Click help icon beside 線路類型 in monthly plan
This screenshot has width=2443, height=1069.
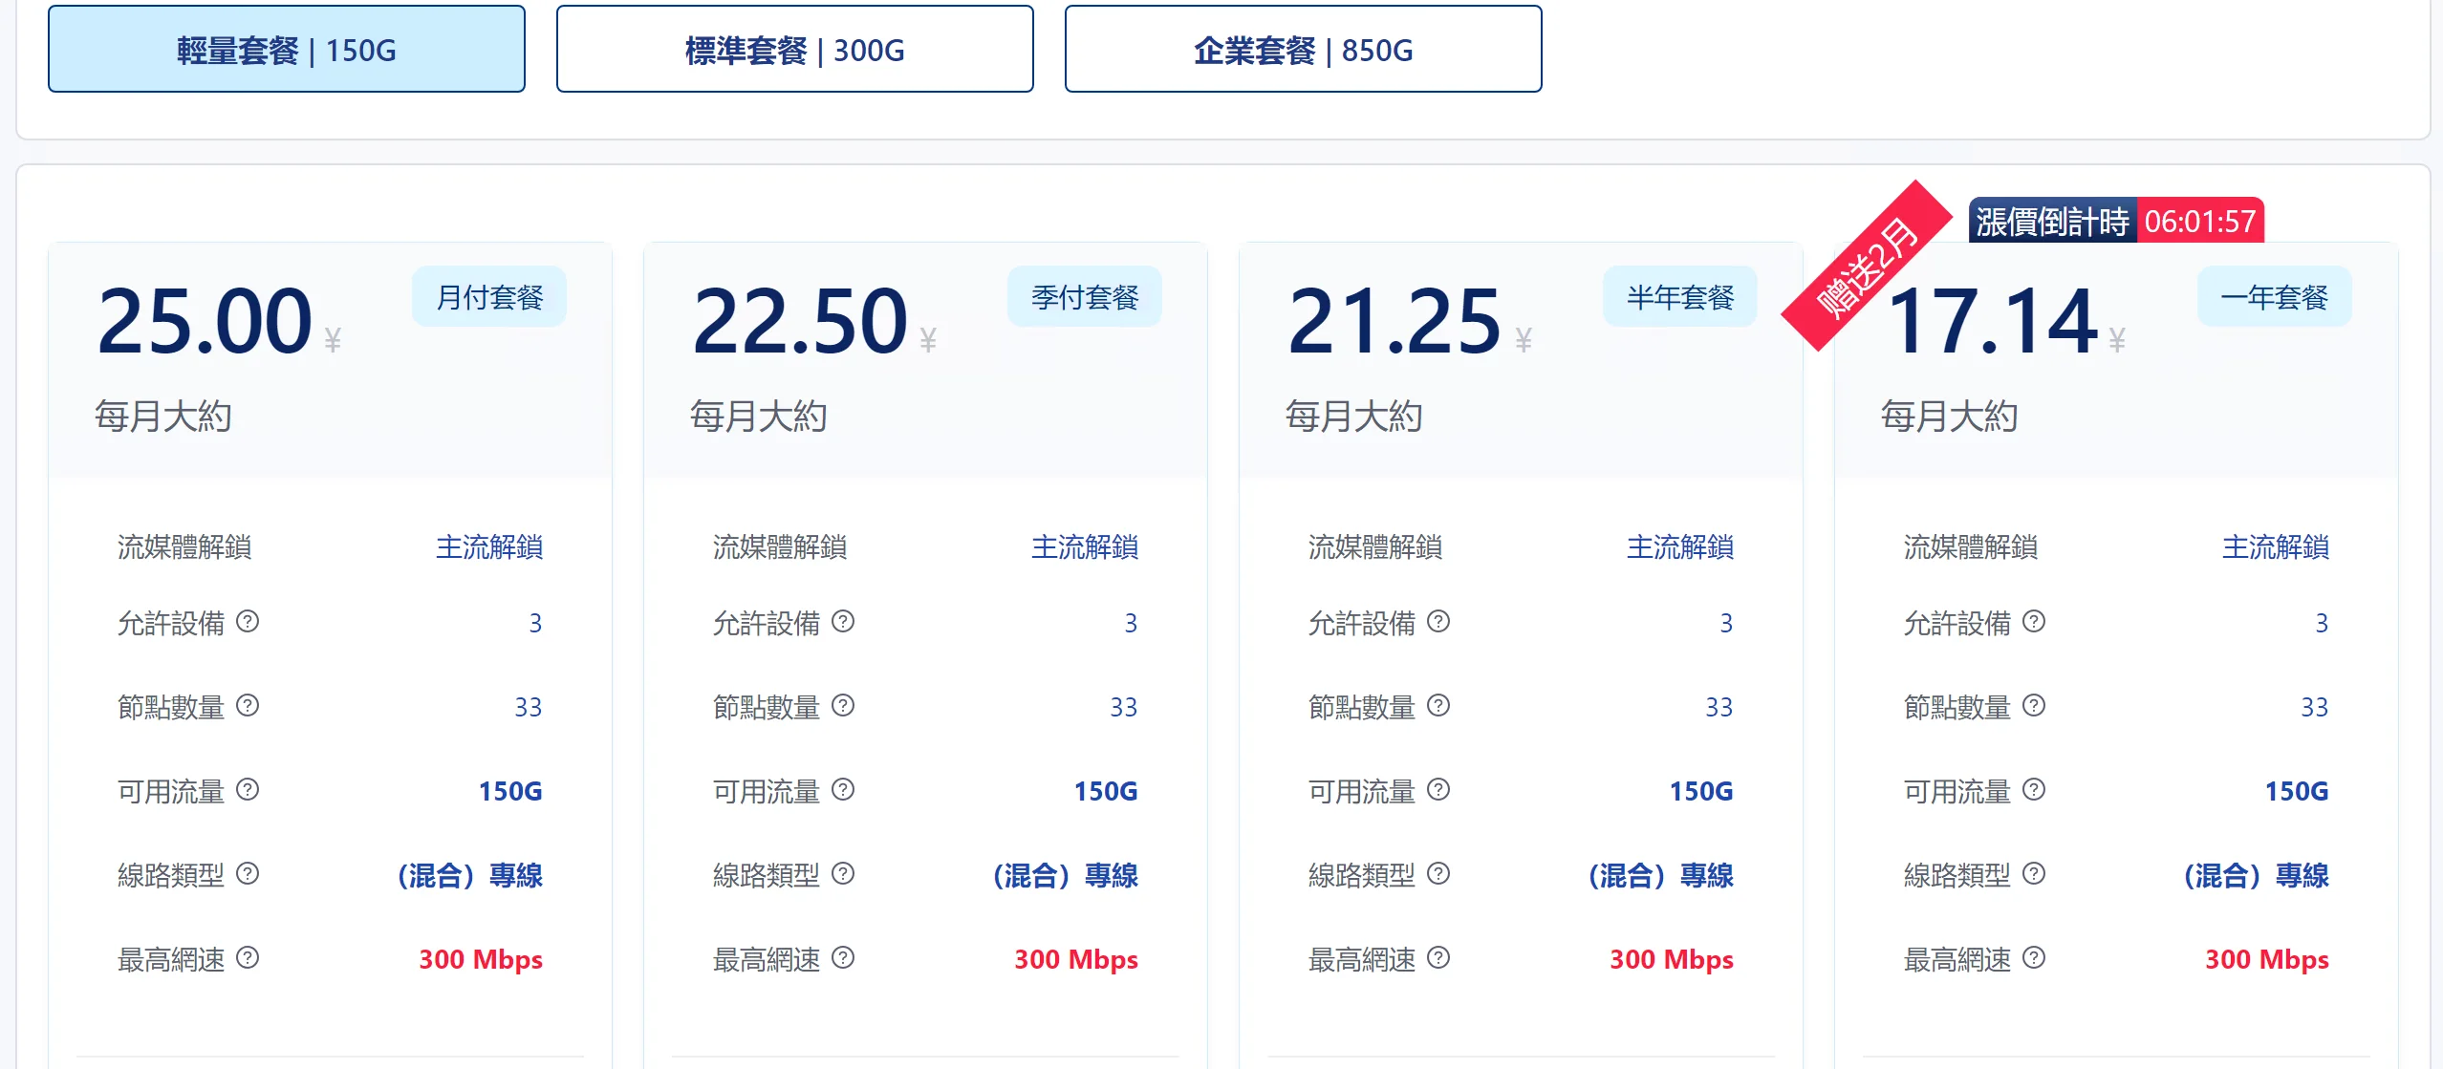coord(248,874)
